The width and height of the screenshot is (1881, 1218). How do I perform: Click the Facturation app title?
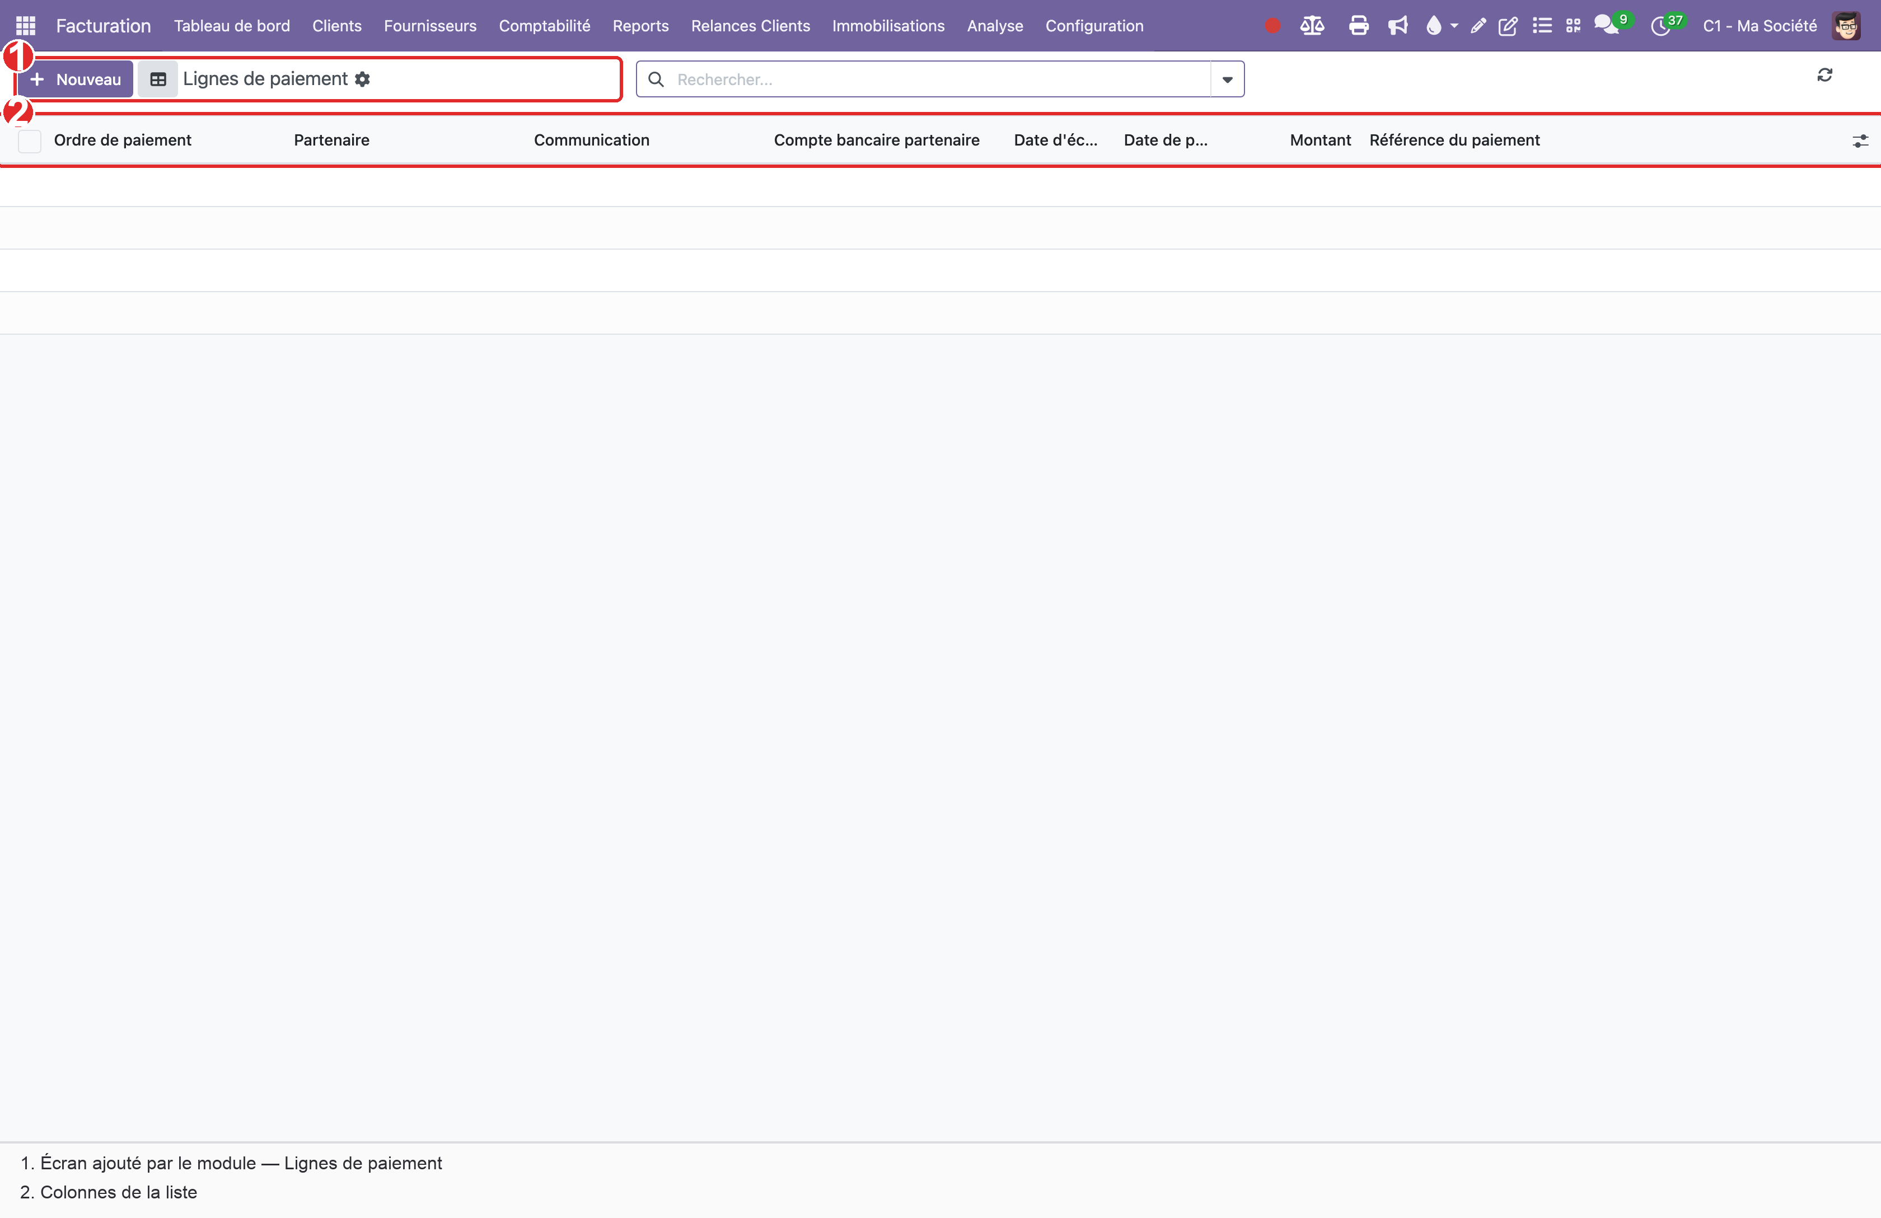[104, 26]
